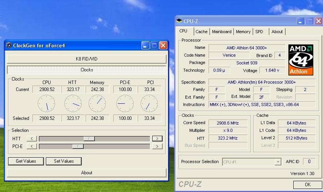
Task: Click the Selected PCI value 33.34
Action: 149,118
